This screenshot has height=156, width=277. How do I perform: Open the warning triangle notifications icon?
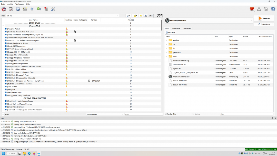tap(259, 9)
